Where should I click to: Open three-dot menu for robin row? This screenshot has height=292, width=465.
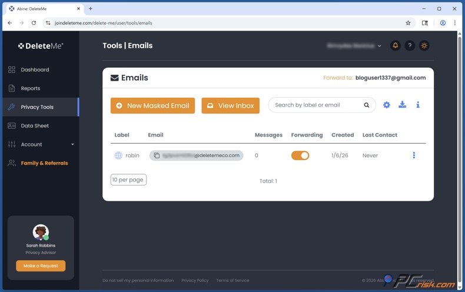click(x=414, y=155)
